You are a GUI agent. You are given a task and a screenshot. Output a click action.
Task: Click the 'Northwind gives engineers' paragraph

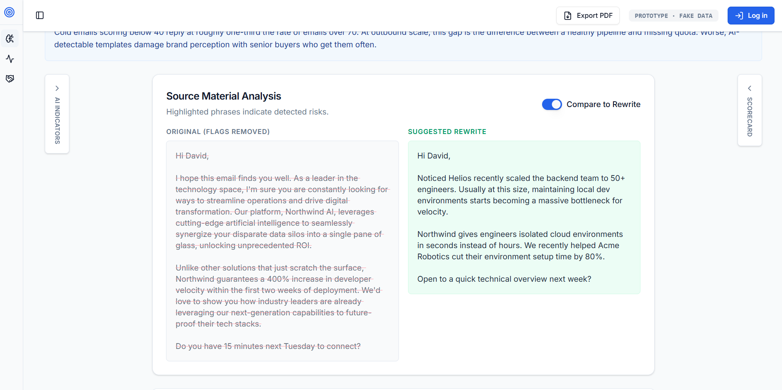tap(520, 246)
